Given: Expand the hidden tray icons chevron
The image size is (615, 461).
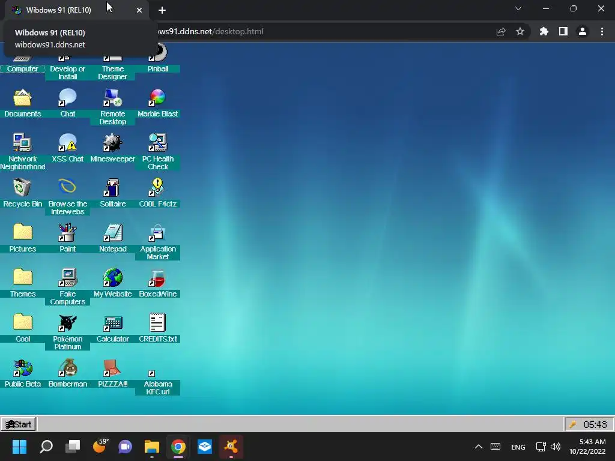Looking at the screenshot, I should [x=479, y=447].
